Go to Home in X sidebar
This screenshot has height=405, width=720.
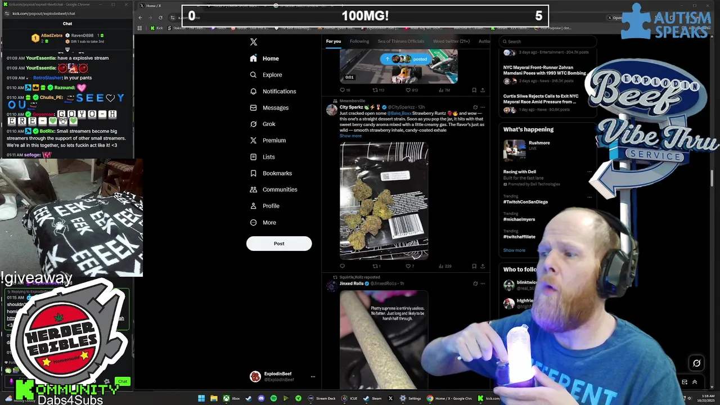(264, 58)
